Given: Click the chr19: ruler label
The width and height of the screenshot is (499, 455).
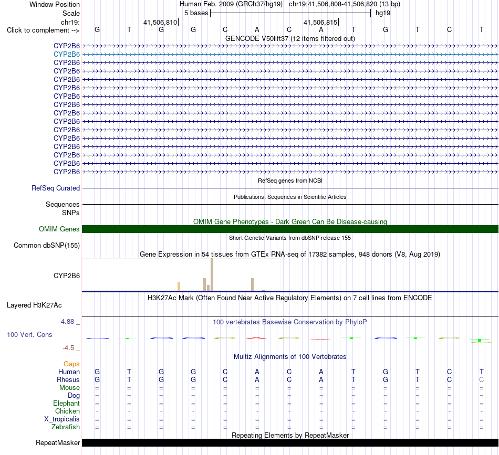Looking at the screenshot, I should coord(70,22).
